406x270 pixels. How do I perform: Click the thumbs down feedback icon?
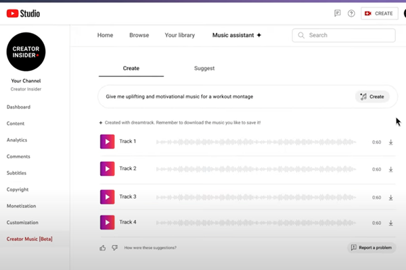pos(114,248)
